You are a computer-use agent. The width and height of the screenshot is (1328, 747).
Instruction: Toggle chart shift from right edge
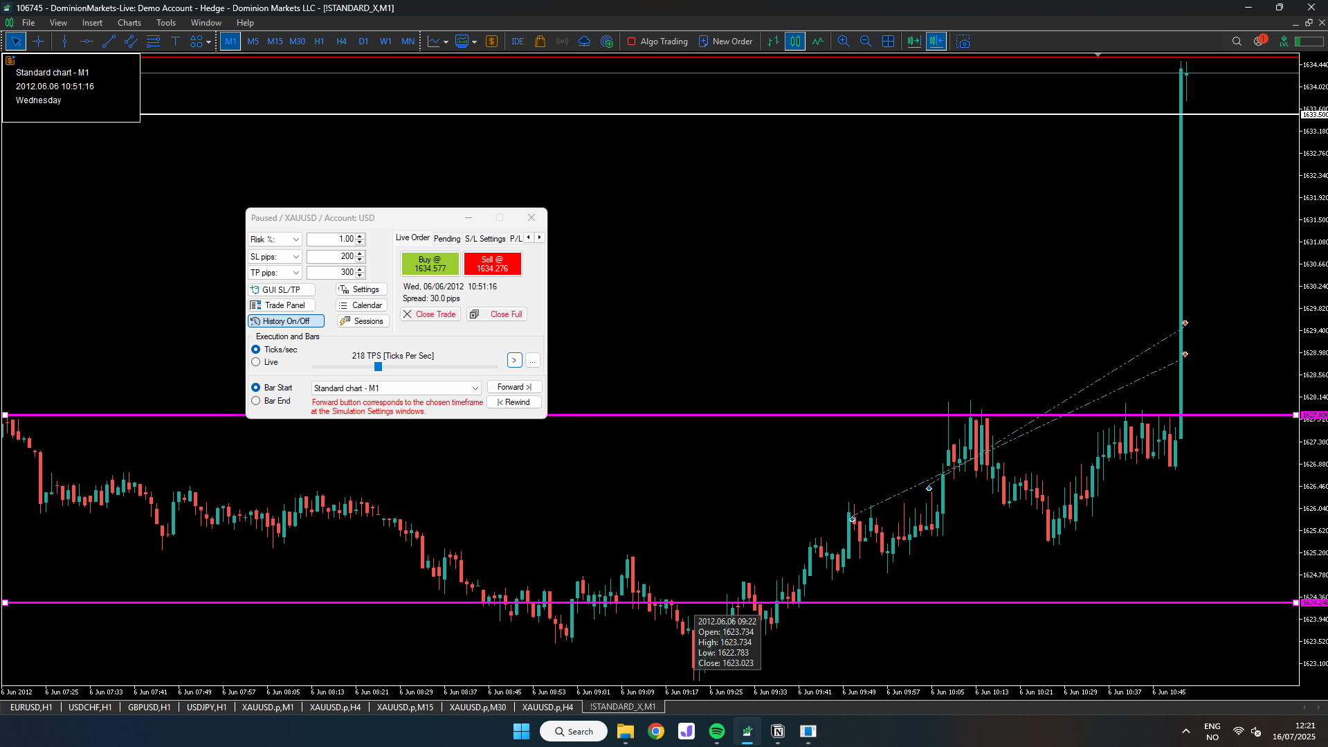(x=936, y=42)
